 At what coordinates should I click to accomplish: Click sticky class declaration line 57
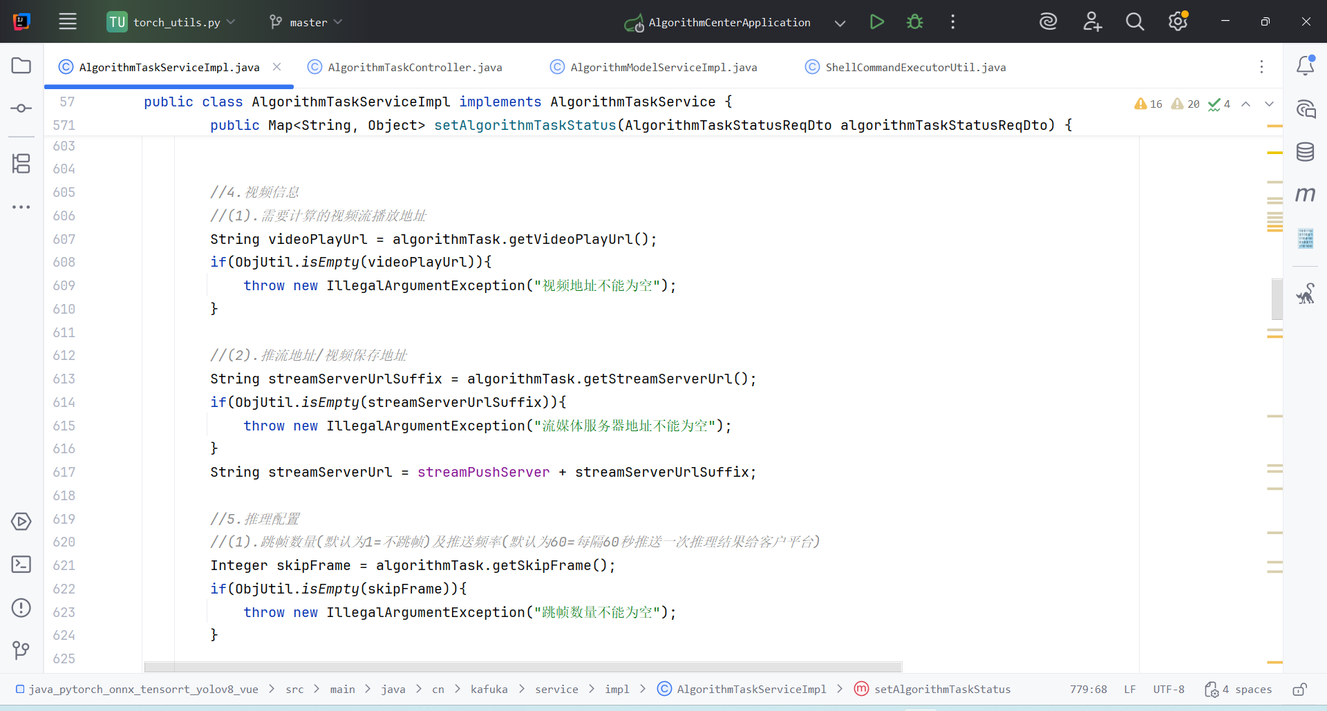pyautogui.click(x=438, y=102)
